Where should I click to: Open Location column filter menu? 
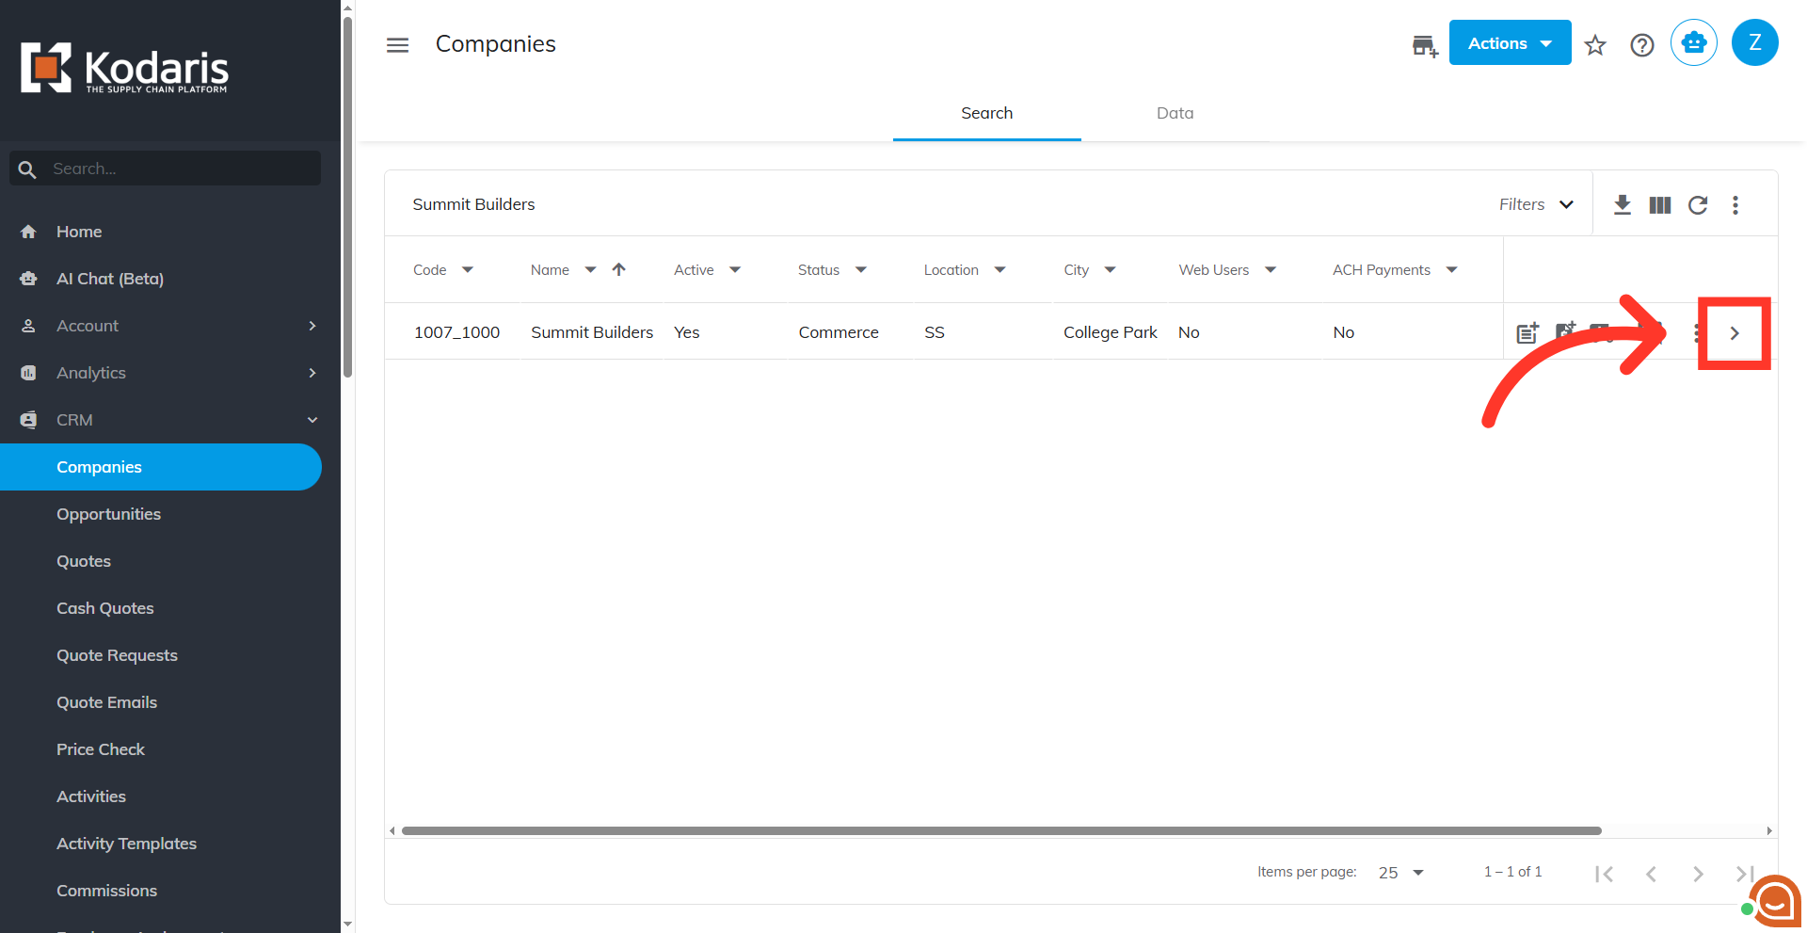point(999,270)
